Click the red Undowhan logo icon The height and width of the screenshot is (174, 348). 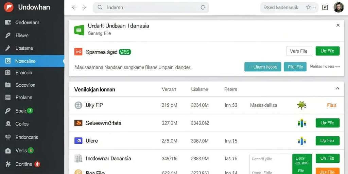click(8, 7)
